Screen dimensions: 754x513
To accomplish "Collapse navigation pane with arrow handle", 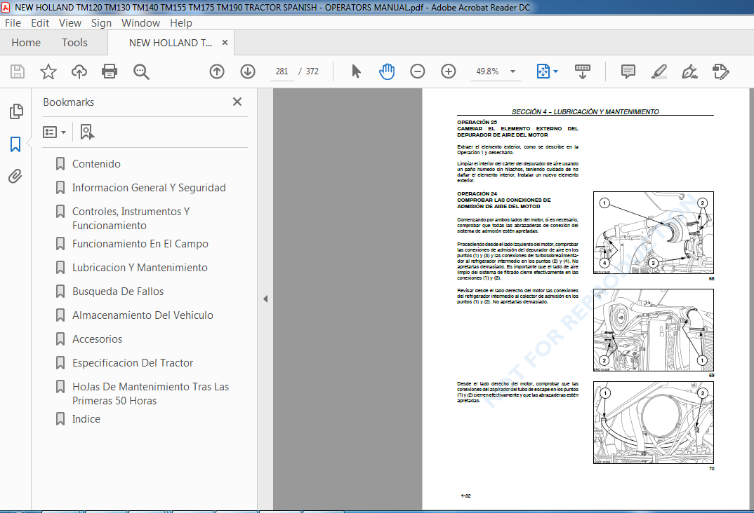I will (265, 299).
